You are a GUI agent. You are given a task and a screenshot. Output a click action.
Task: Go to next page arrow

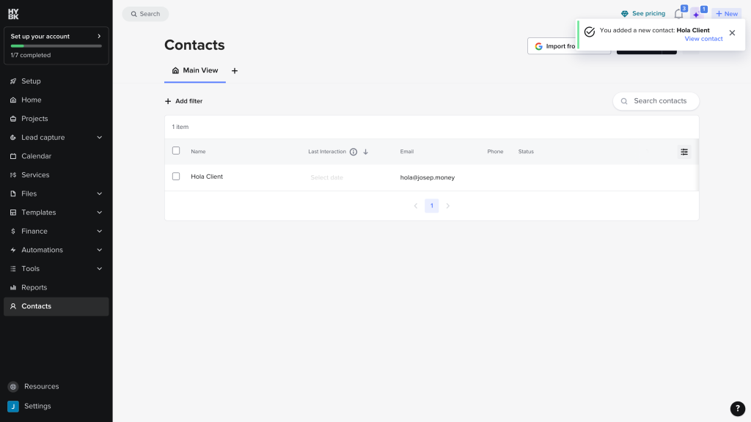pos(448,206)
